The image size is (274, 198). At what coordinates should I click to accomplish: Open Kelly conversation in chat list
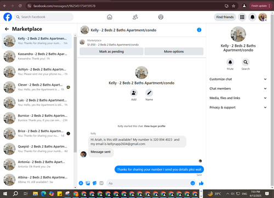point(37,41)
